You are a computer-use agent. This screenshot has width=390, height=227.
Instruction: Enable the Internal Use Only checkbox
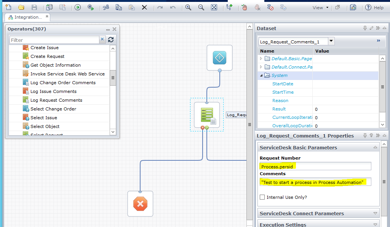tap(262, 197)
